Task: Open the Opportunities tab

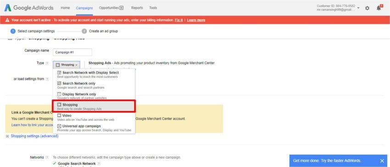Action: 111,8
